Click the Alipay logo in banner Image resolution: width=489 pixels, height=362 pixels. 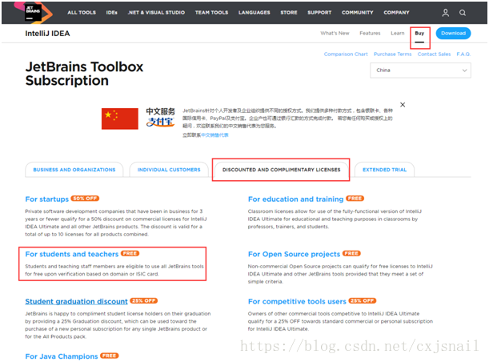(x=160, y=122)
